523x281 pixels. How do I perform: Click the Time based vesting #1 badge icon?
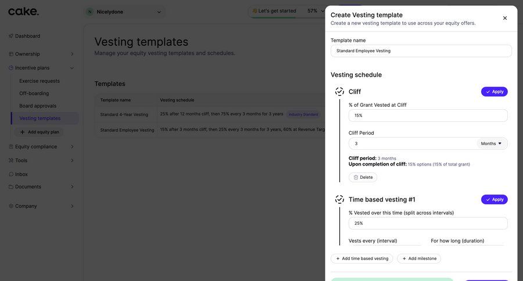coord(339,200)
